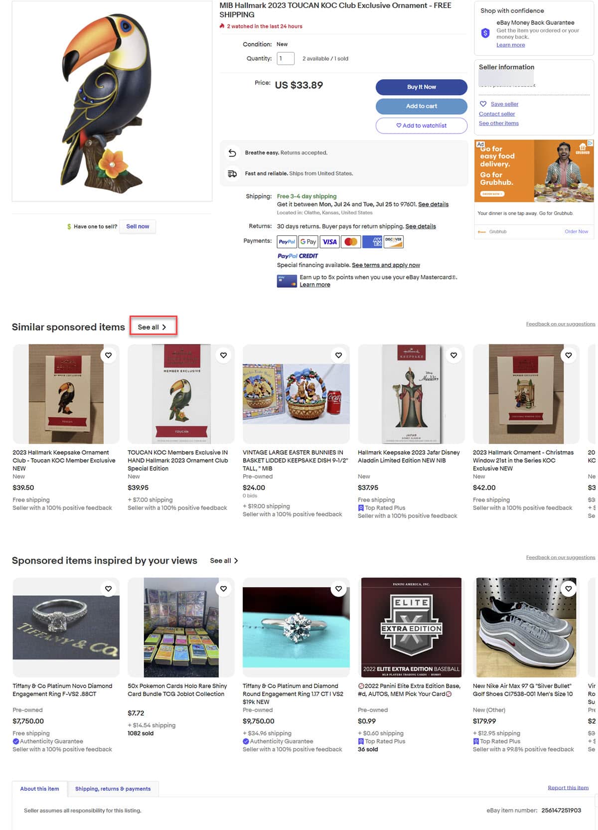
Task: Click the PayPal payment icon
Action: click(287, 242)
